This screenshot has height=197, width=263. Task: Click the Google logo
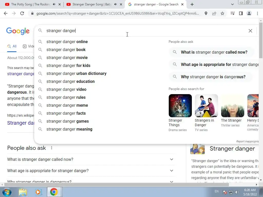18,31
